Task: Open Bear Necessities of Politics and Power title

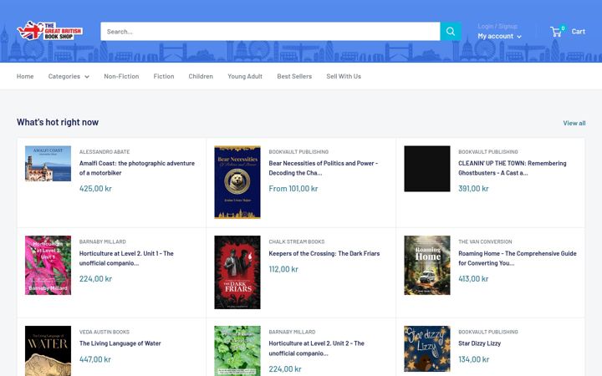Action: tap(324, 168)
